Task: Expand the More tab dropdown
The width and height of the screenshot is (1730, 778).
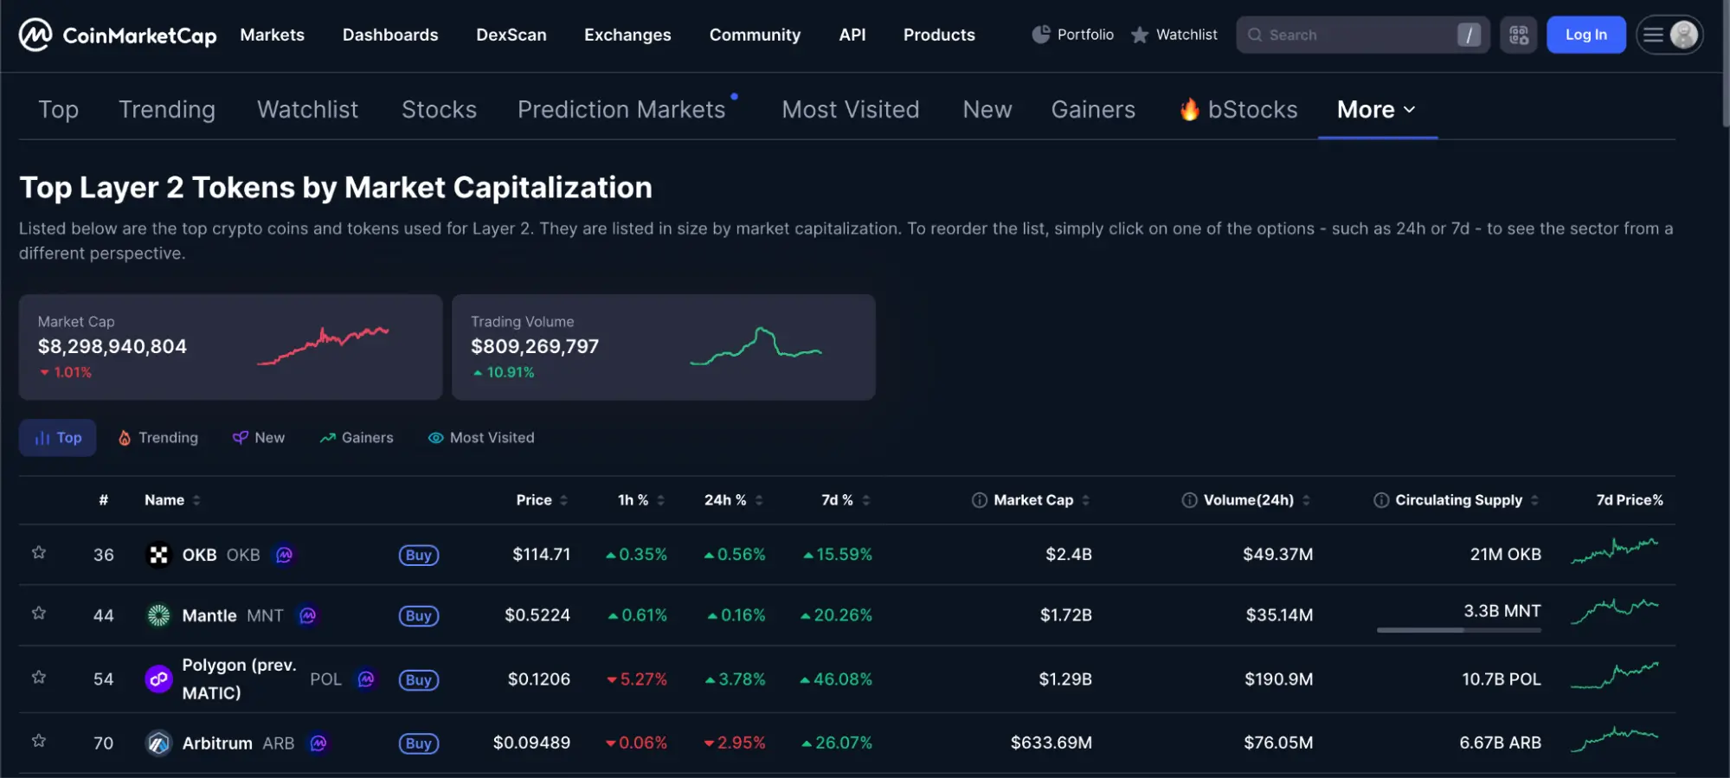Action: point(1377,109)
